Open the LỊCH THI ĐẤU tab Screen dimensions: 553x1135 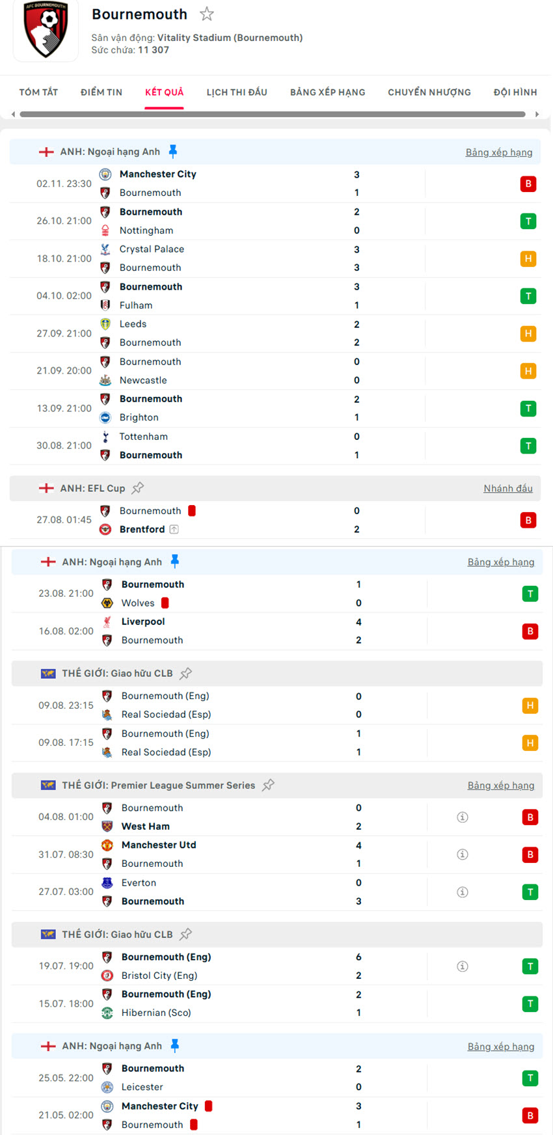click(x=237, y=92)
